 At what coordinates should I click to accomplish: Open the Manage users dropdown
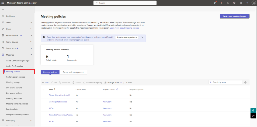coord(113,82)
